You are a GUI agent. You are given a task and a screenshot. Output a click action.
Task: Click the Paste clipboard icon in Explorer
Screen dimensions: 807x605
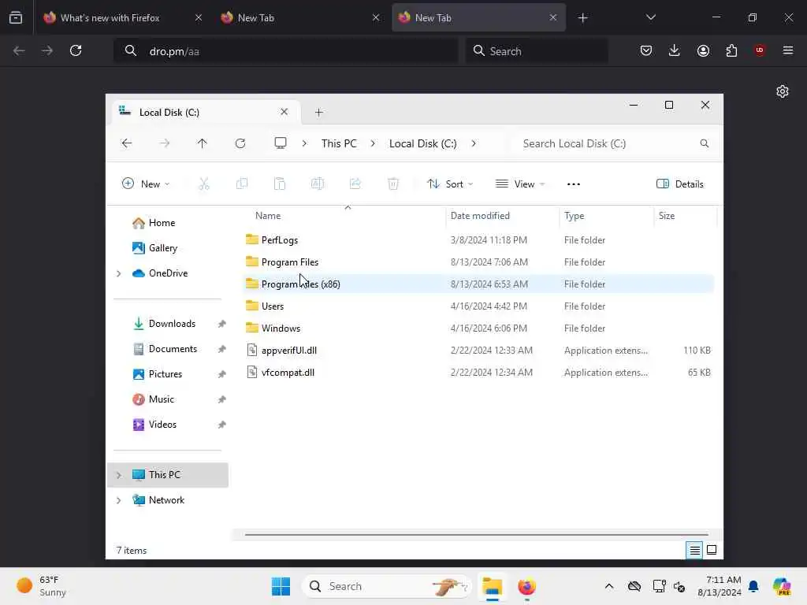(x=280, y=184)
